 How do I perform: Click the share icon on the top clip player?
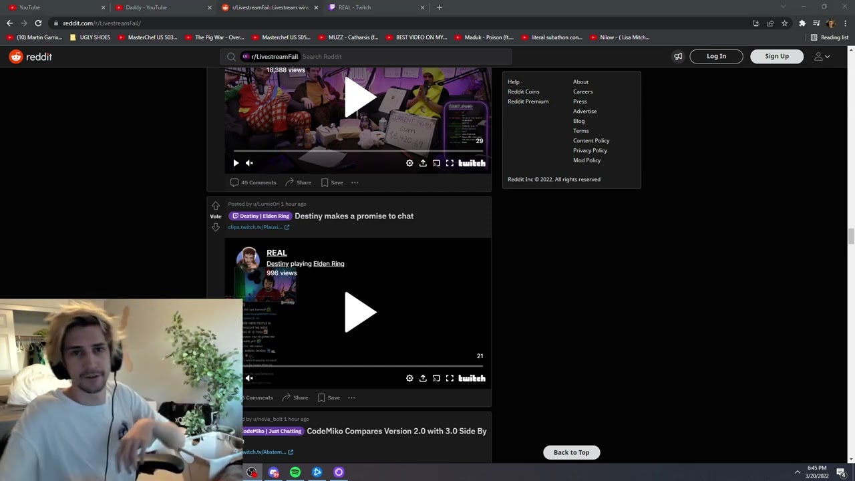(x=423, y=163)
